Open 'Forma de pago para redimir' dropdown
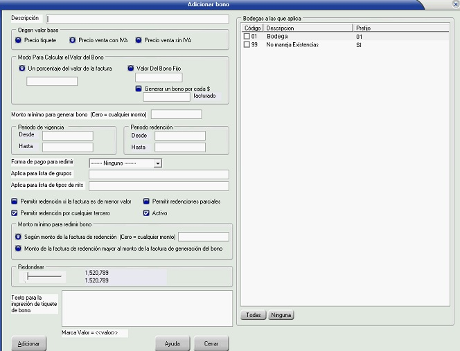Screen dimensions: 460x351 (x=158, y=163)
